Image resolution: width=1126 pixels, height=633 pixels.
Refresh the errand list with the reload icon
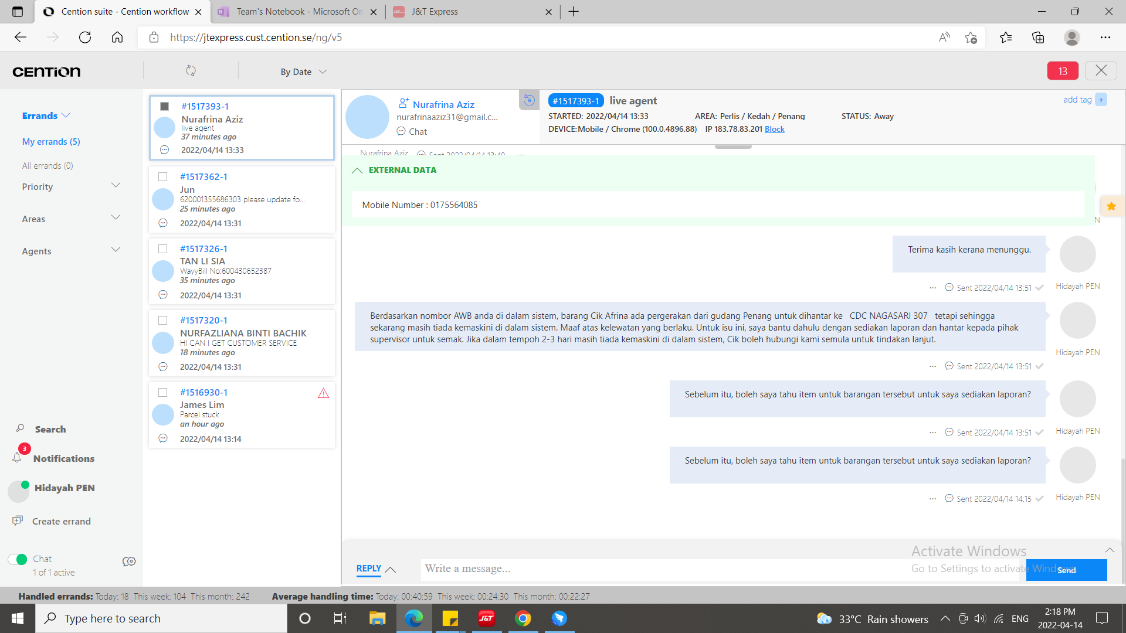[191, 71]
